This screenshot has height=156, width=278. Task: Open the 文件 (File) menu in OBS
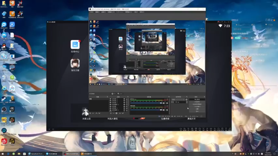tap(91, 12)
